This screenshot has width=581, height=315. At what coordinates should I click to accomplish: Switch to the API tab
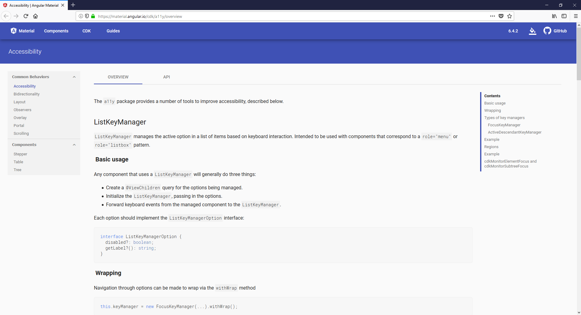(x=167, y=77)
